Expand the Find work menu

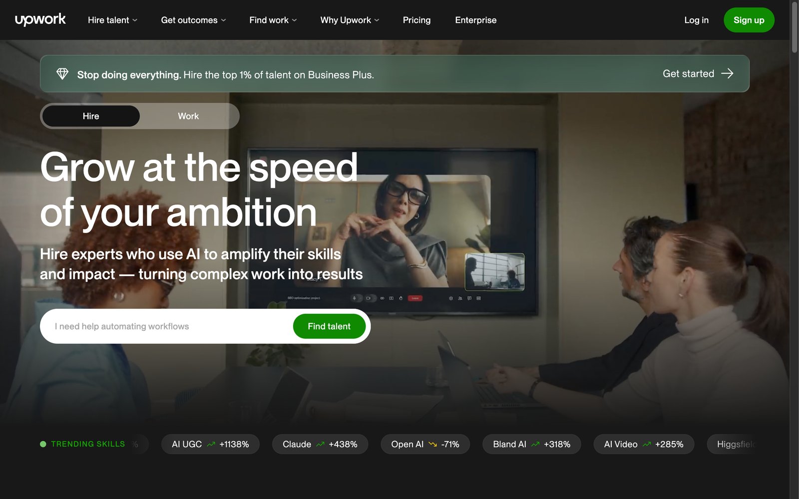tap(273, 20)
